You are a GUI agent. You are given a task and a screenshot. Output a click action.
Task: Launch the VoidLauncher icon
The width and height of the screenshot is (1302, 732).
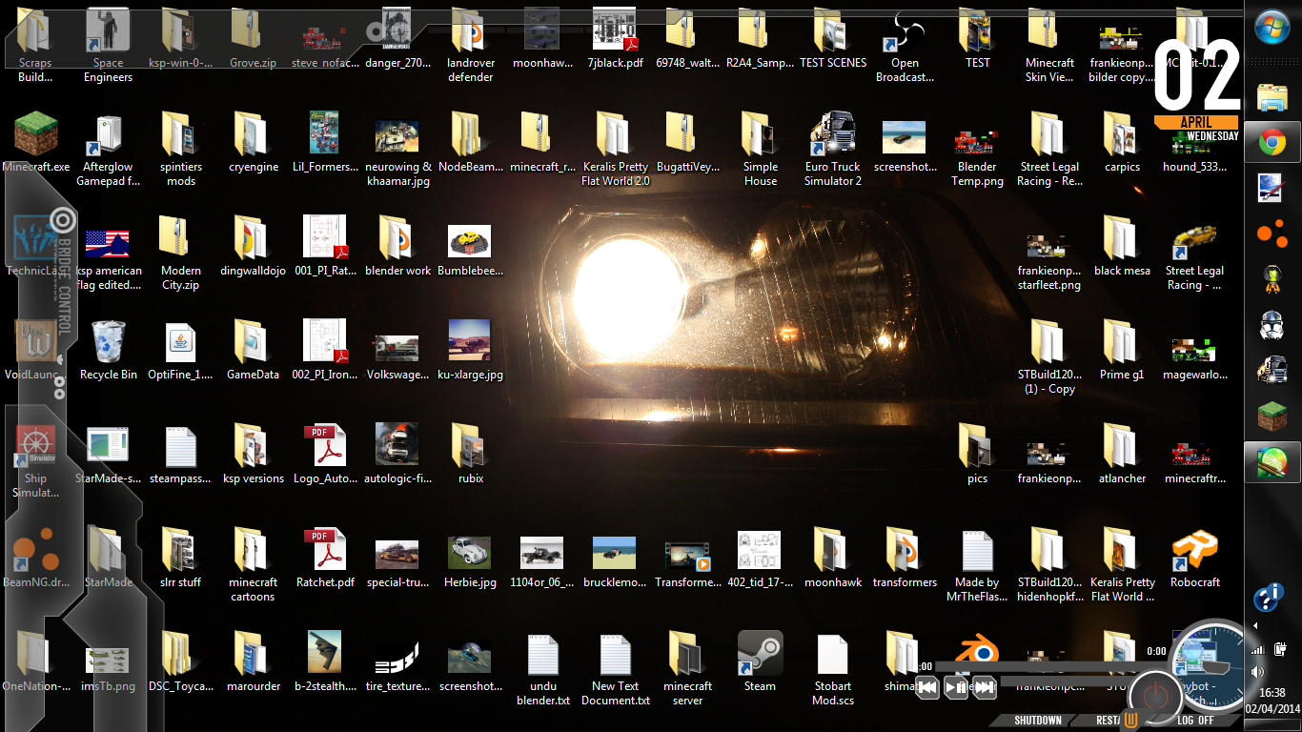tap(35, 352)
